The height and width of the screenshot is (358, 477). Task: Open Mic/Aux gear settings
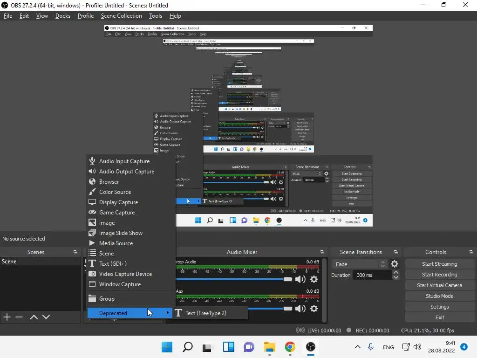coord(314,309)
